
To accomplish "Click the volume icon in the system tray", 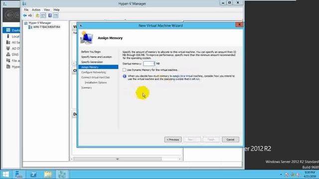I will coord(298,175).
